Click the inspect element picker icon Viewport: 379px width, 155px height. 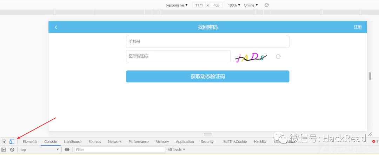coord(4,142)
